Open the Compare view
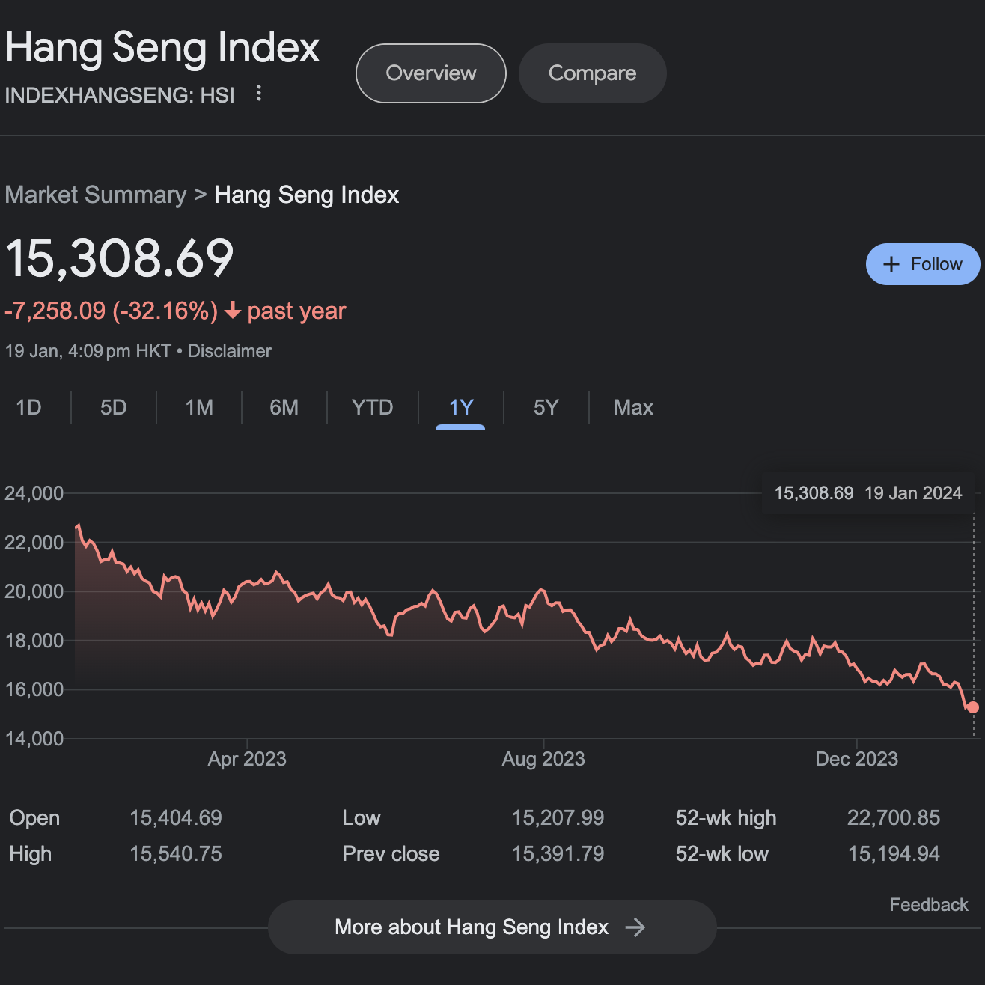The width and height of the screenshot is (985, 985). [592, 73]
